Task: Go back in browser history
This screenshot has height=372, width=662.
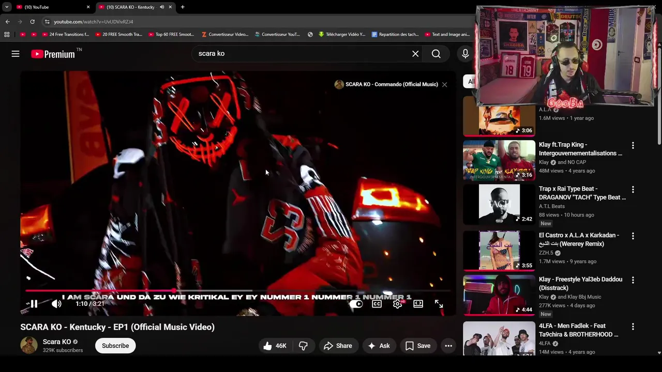Action: pos(7,22)
